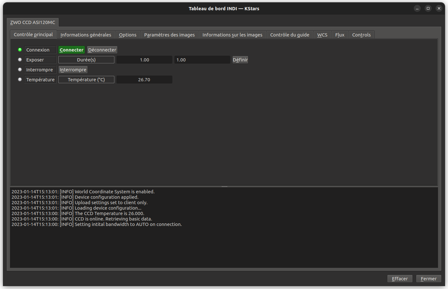Click the log line 'Device configuration applied.'
The height and width of the screenshot is (289, 448).
(75, 197)
